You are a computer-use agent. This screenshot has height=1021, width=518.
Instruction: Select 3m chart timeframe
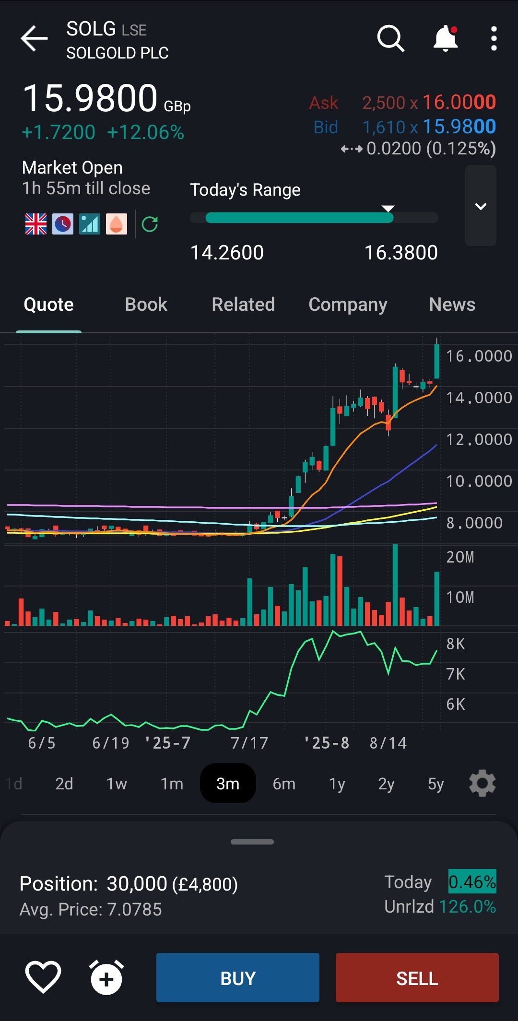point(228,783)
